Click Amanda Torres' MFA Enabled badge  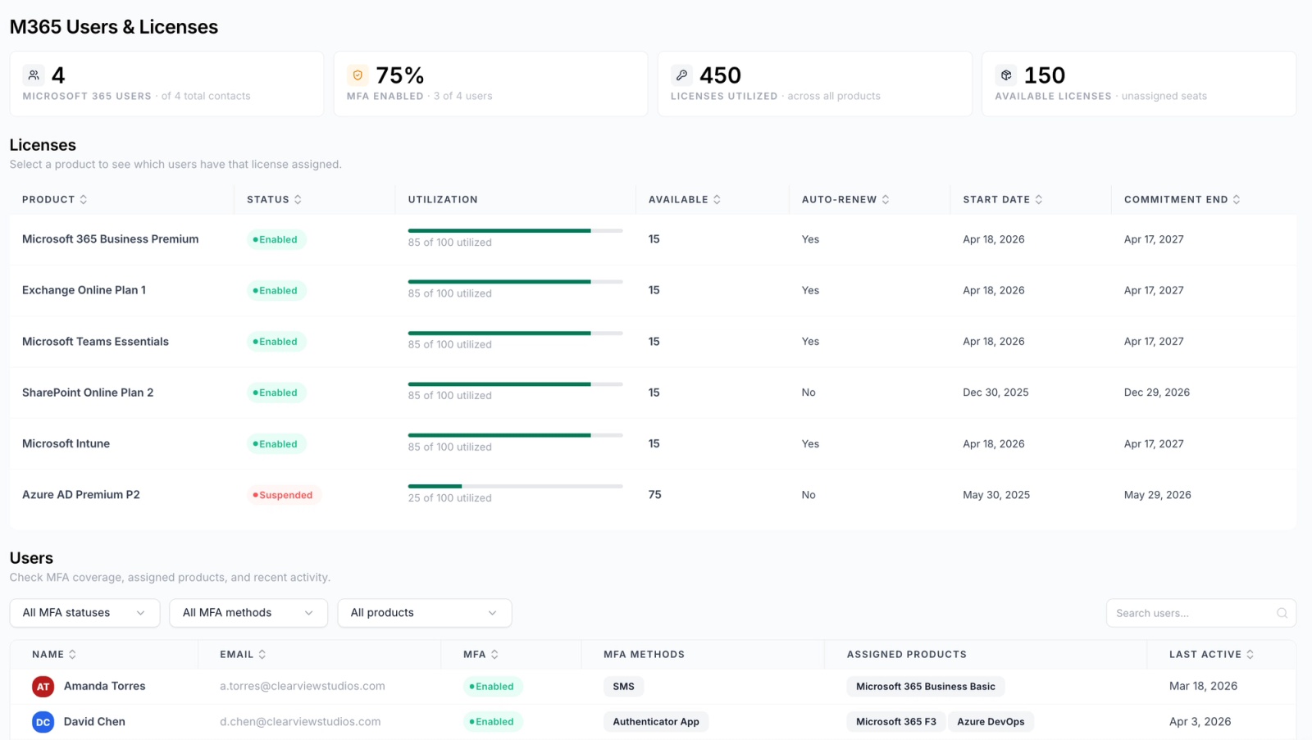493,687
